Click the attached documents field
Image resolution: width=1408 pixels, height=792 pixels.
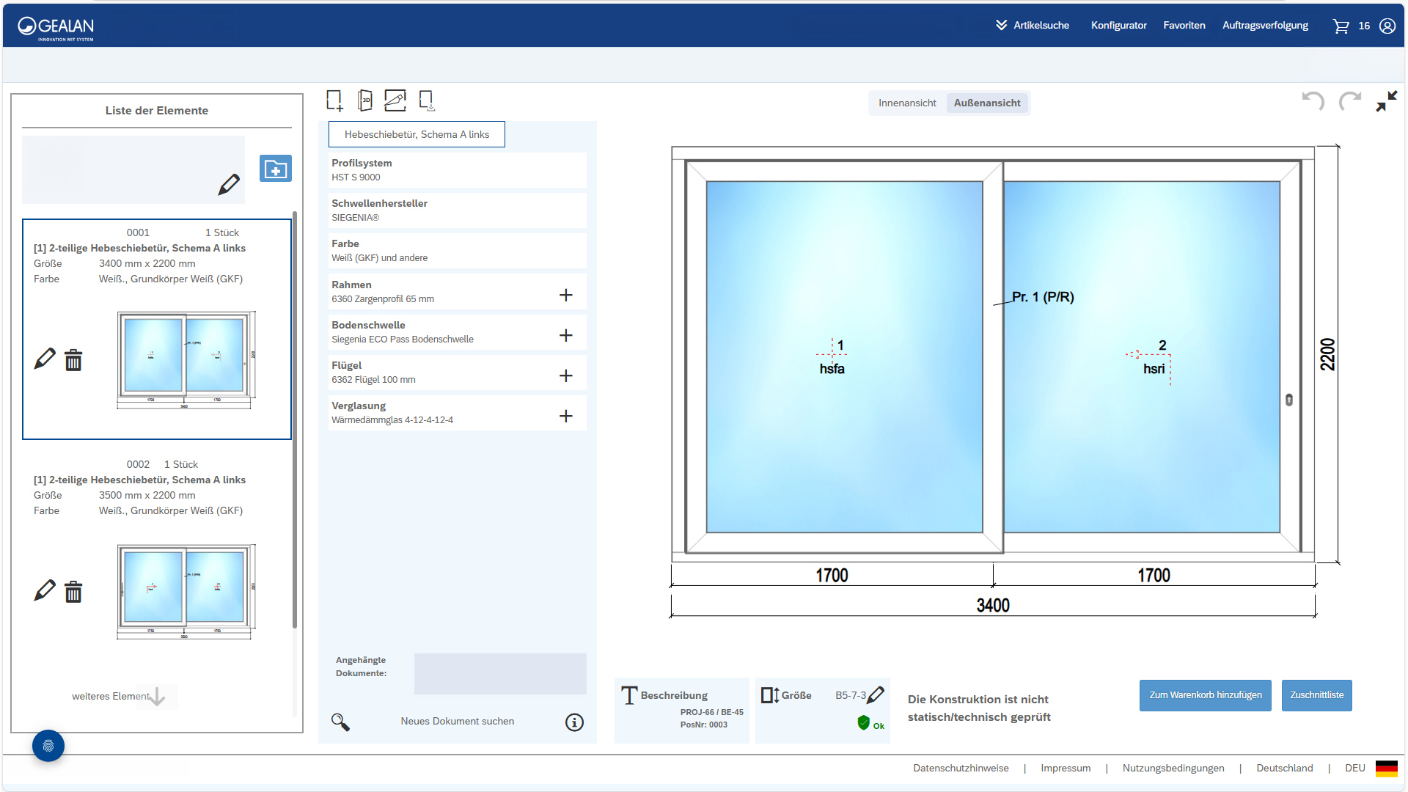(500, 674)
